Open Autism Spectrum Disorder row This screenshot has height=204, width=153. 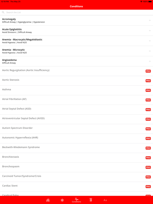[76, 129]
